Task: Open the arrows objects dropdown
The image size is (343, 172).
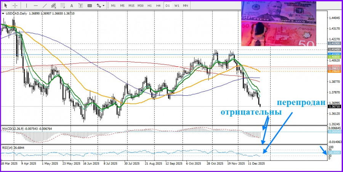Action: click(100, 6)
